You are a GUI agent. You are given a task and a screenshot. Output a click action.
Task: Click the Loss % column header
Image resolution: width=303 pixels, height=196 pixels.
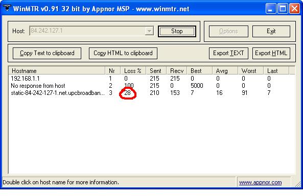[x=133, y=70]
